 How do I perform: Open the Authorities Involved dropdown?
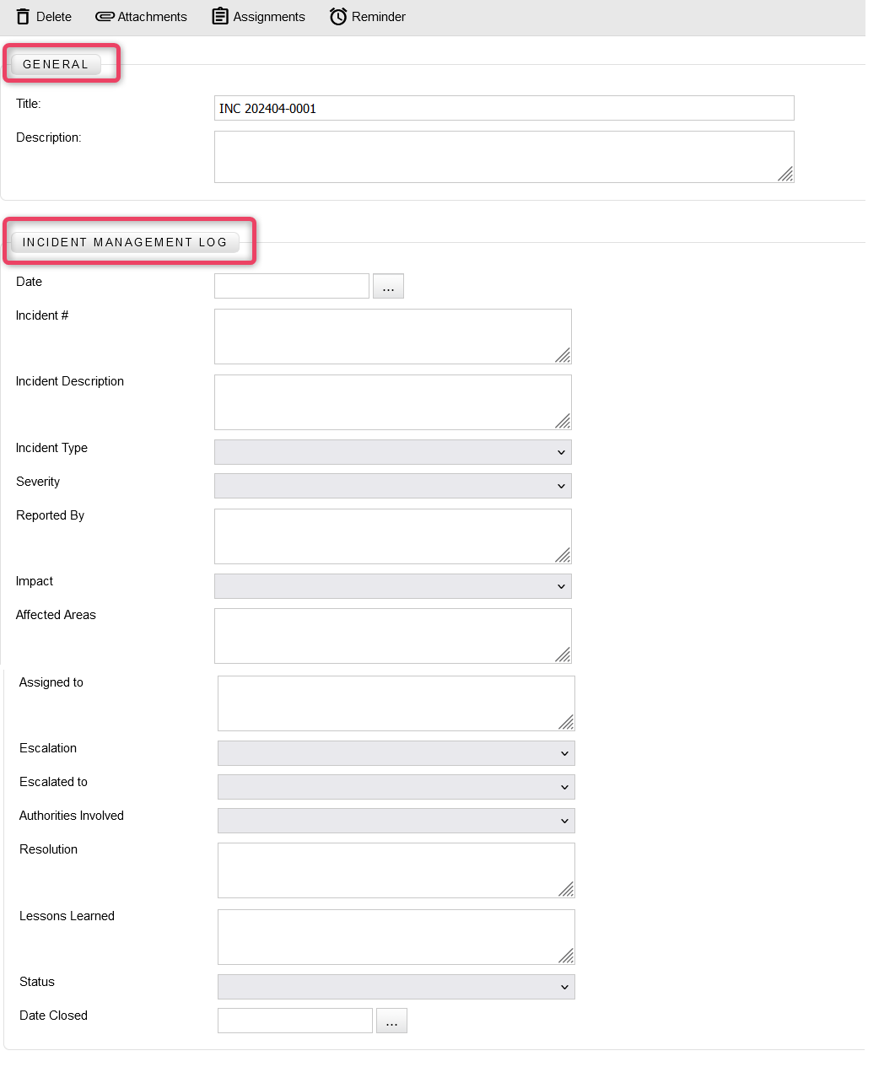point(396,821)
